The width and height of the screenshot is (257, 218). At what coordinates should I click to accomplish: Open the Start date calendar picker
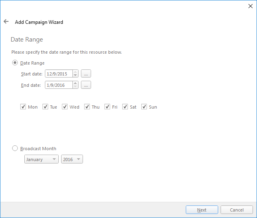86,73
